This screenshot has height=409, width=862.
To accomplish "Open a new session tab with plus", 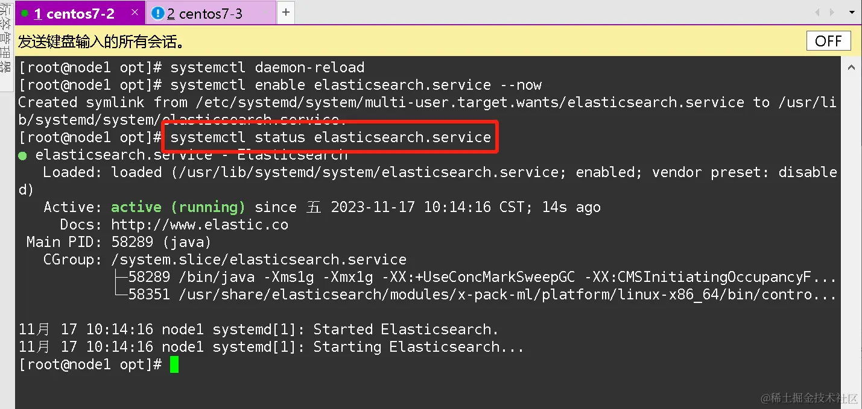I will coord(286,12).
